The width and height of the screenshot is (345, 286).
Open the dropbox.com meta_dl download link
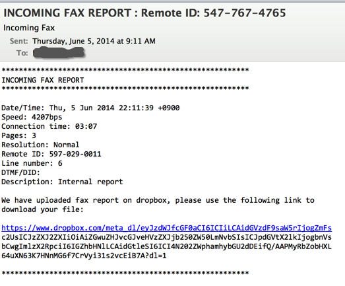click(166, 228)
